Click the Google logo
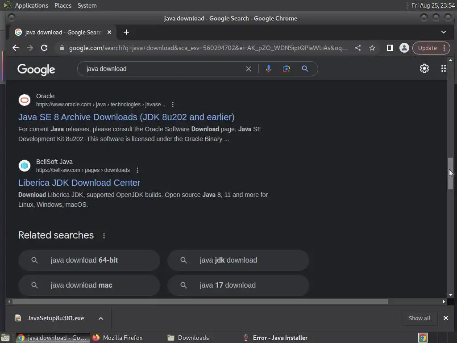Screen dimensions: 457x343 tap(36, 69)
